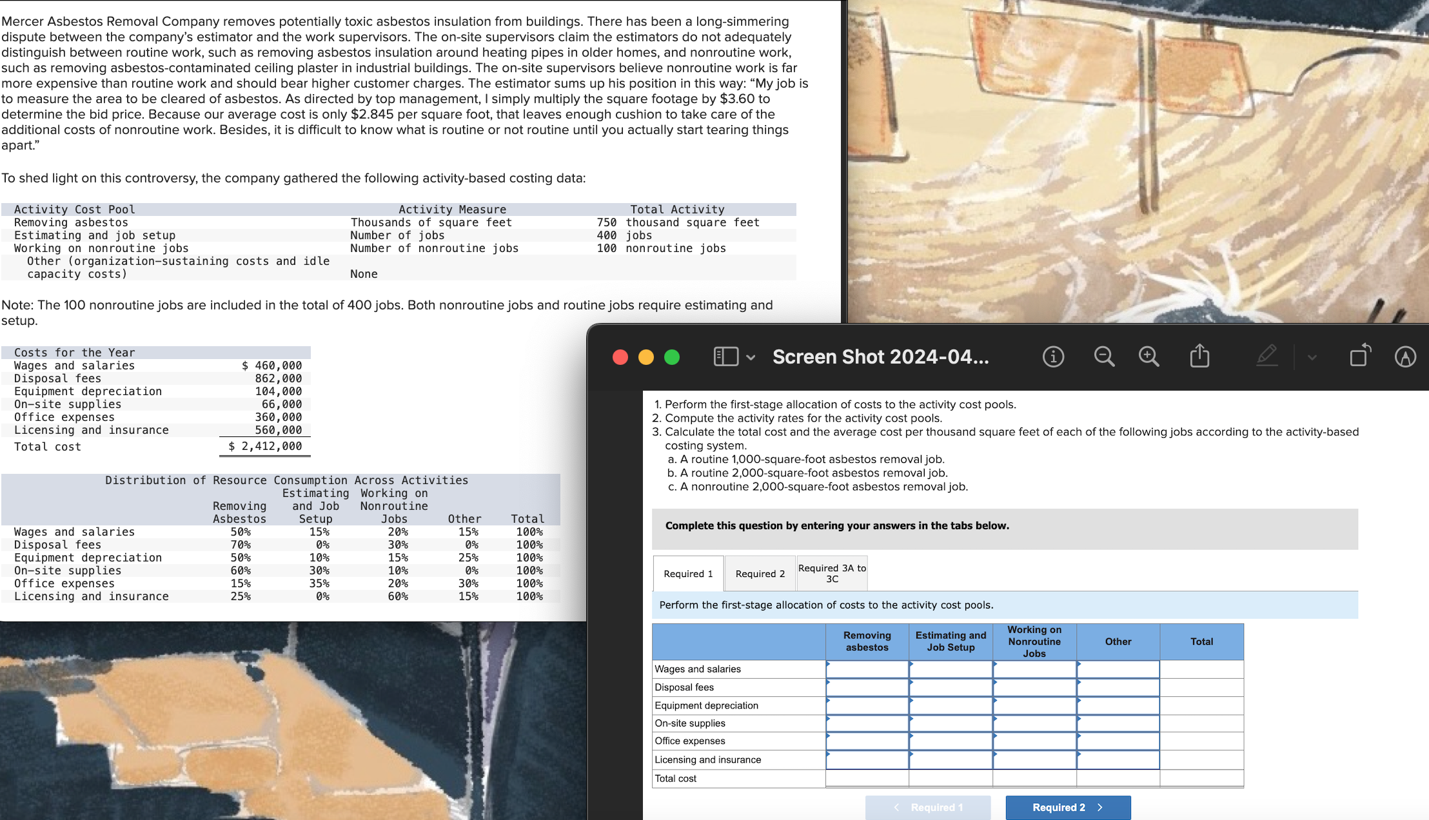Click the Inspector info icon

tap(1052, 356)
